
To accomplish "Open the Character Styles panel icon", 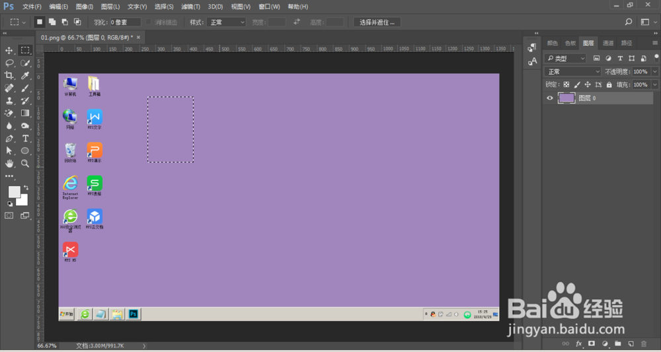I will pyautogui.click(x=532, y=61).
